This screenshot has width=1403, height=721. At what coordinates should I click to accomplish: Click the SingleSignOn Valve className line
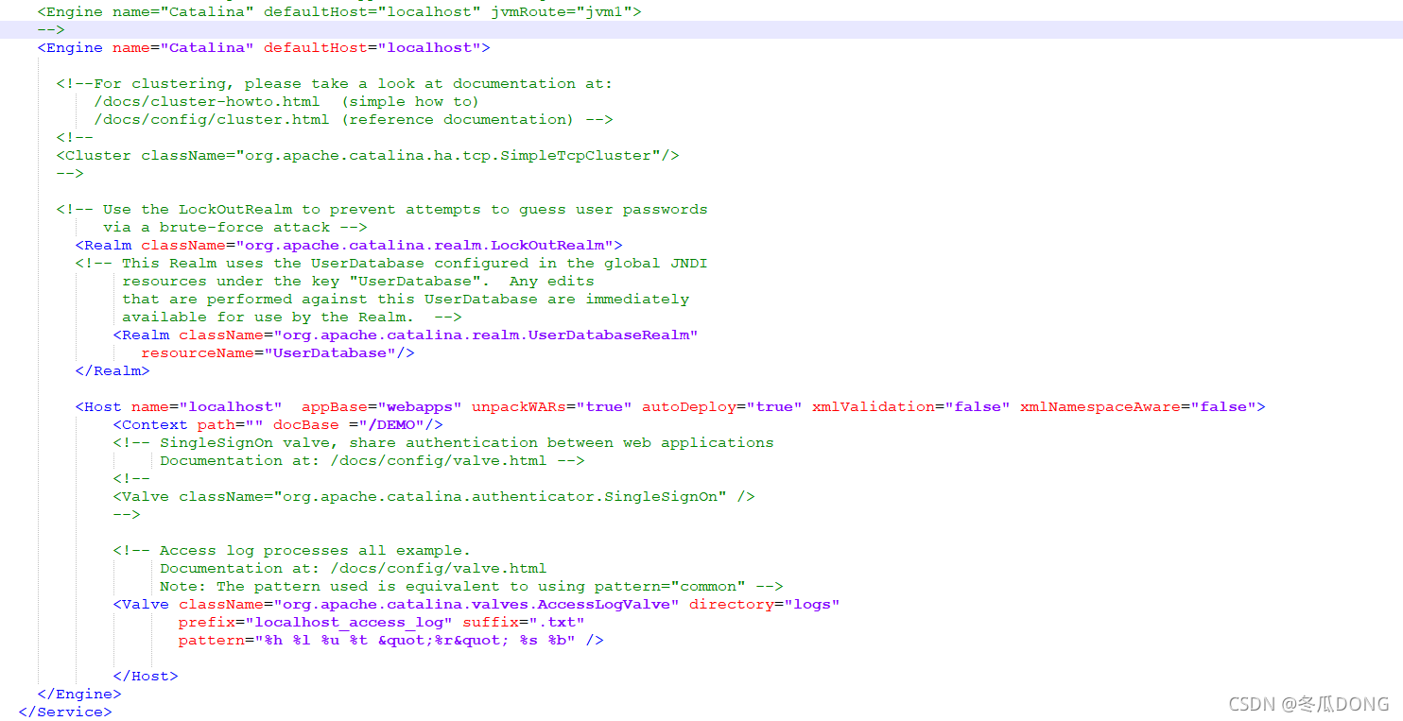point(433,496)
